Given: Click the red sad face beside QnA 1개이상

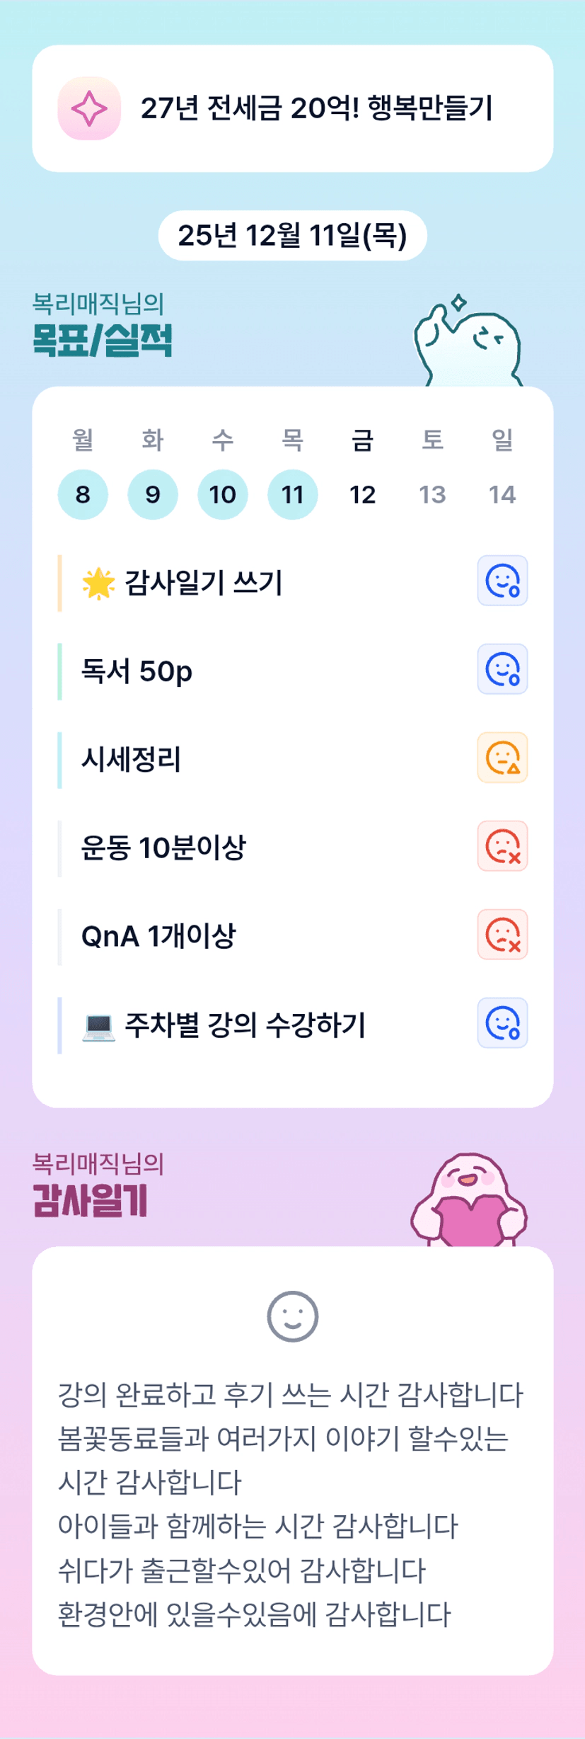Looking at the screenshot, I should pyautogui.click(x=502, y=935).
